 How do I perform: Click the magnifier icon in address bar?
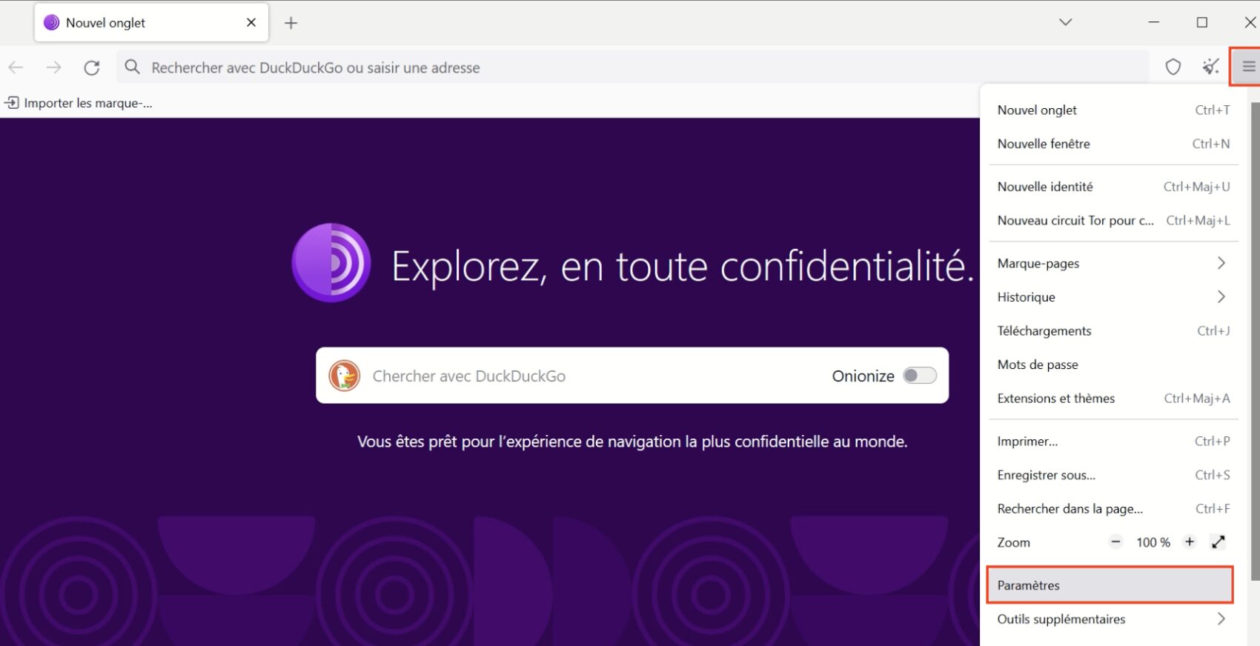[x=133, y=67]
